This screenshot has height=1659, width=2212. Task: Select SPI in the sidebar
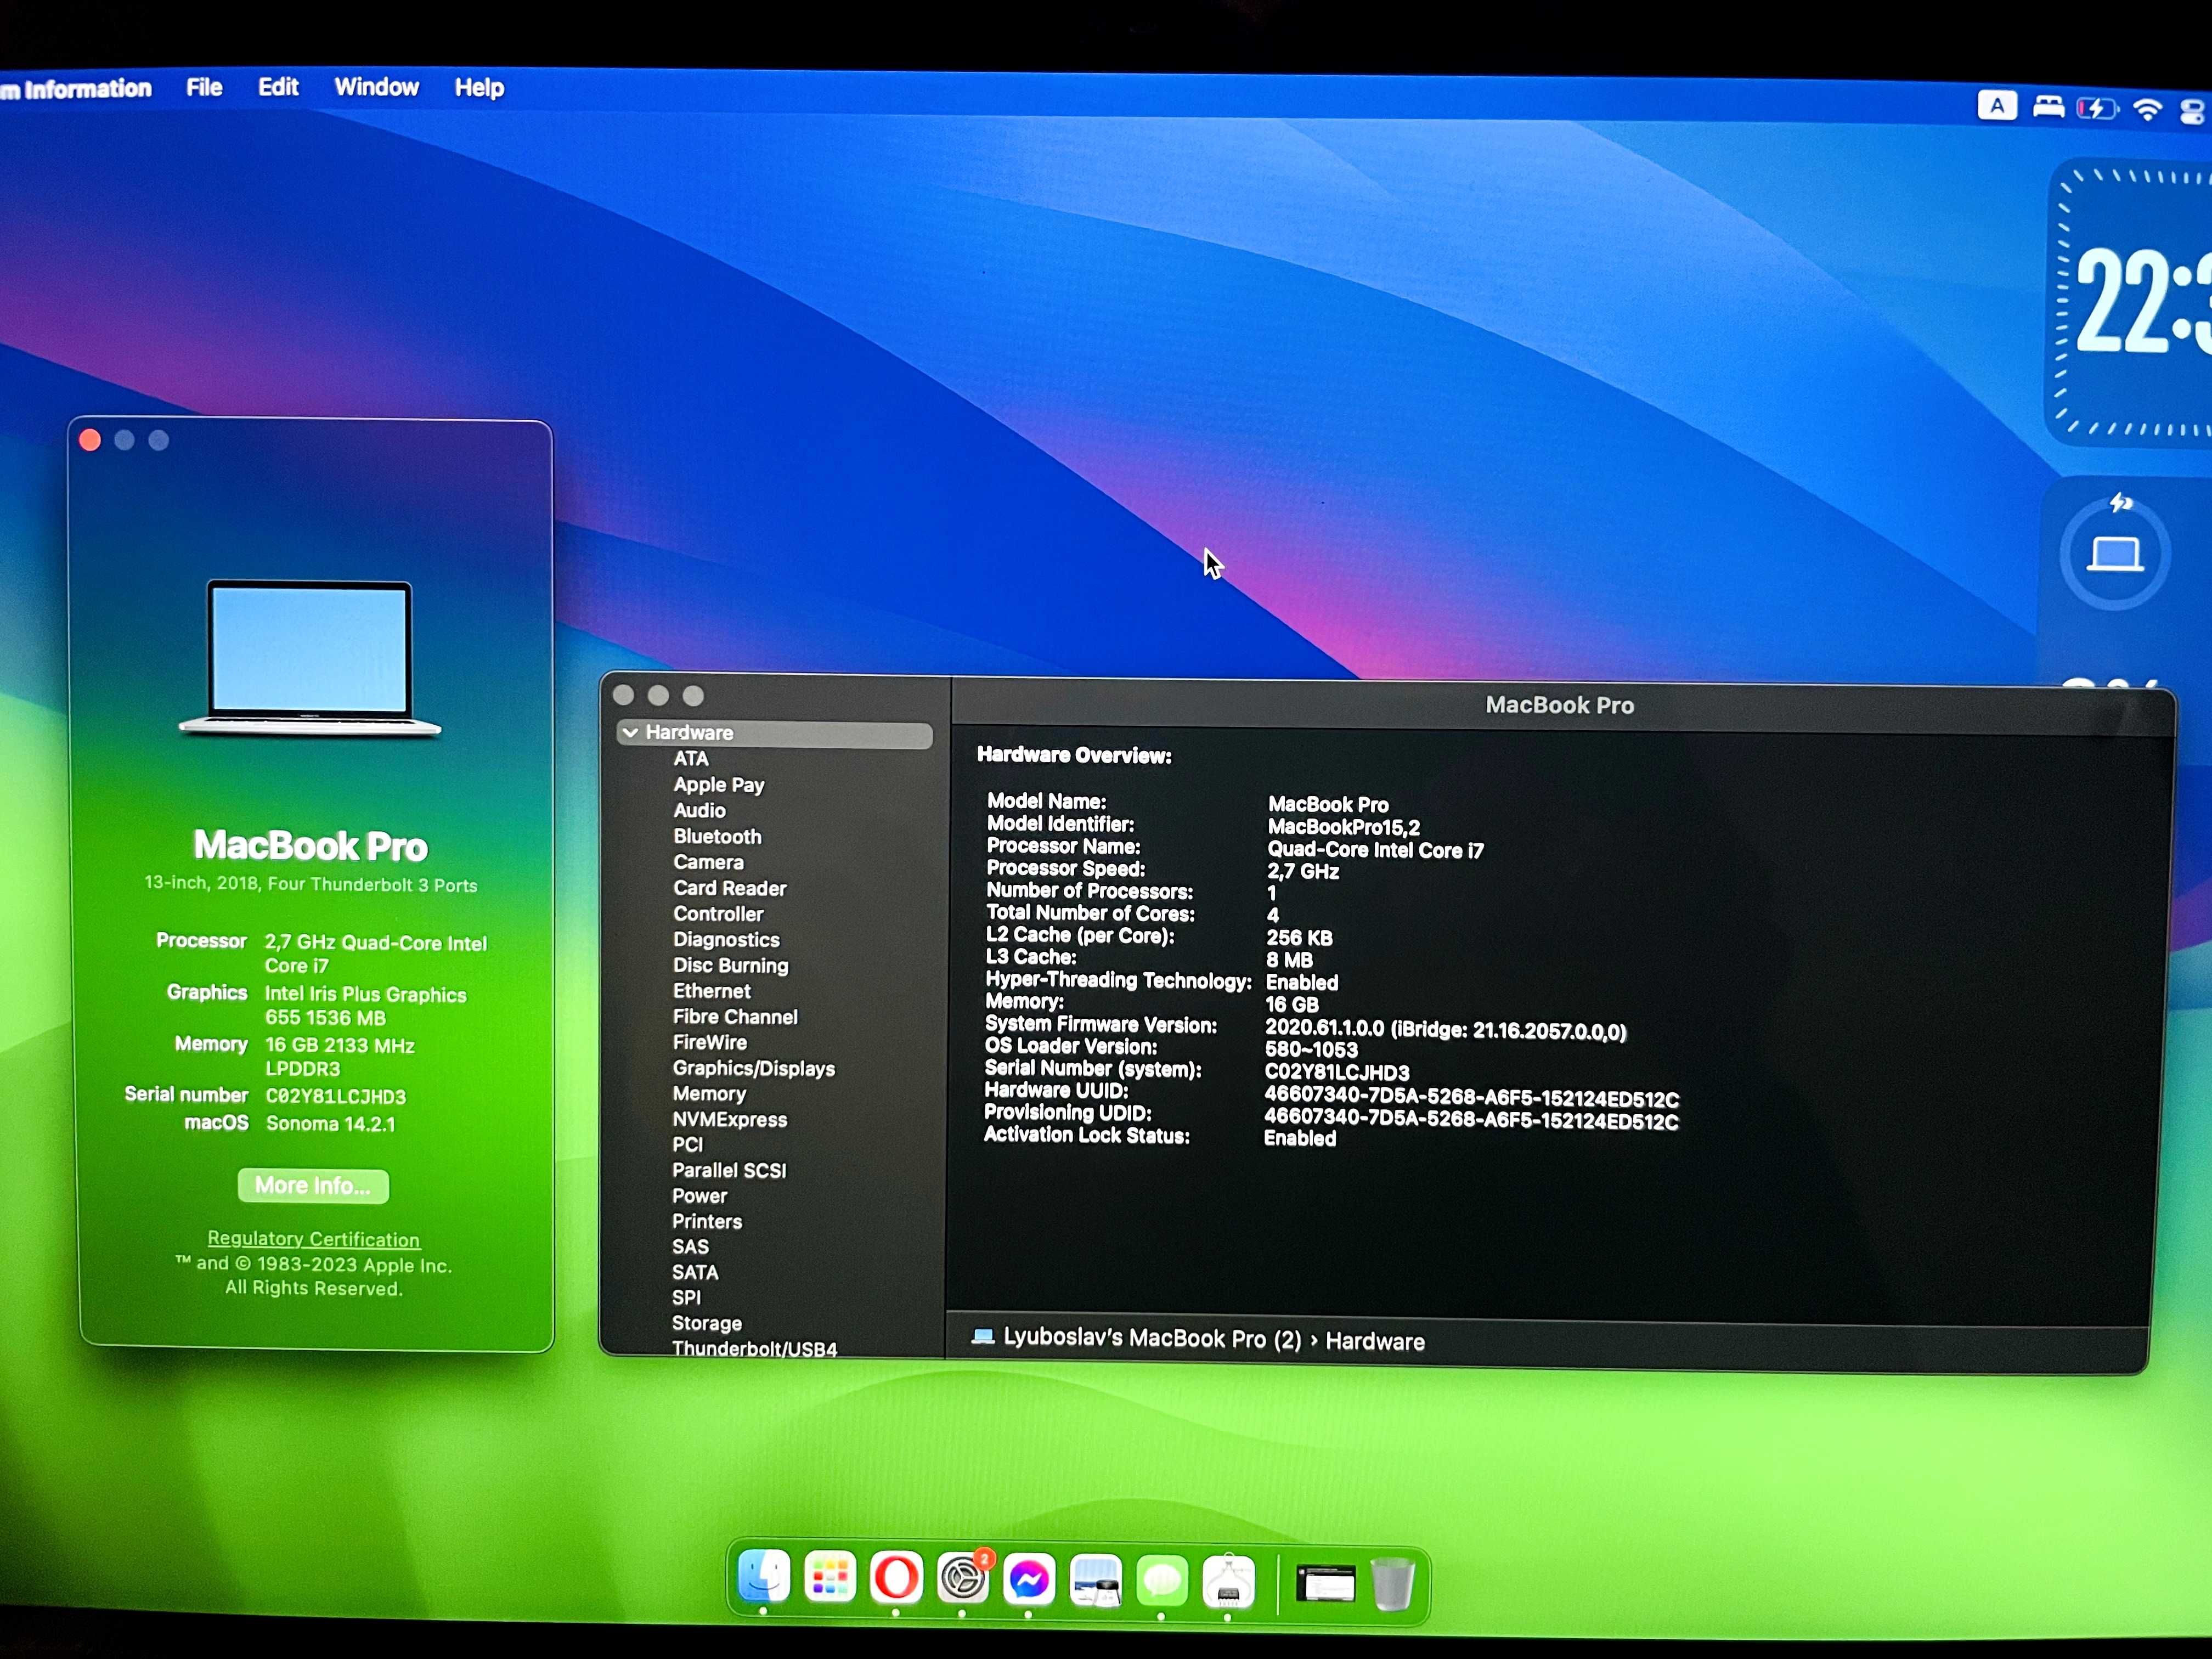tap(686, 1298)
